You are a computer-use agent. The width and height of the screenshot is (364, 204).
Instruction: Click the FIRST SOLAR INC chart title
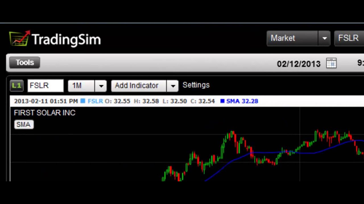point(45,113)
